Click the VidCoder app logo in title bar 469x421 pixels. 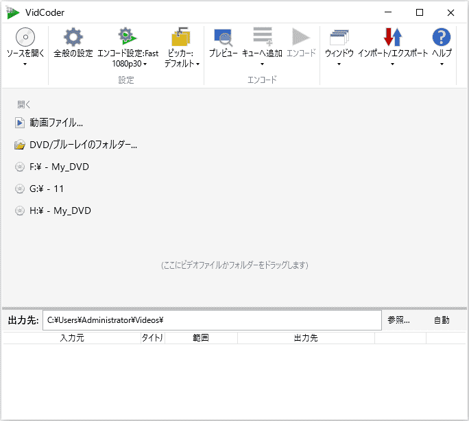(12, 12)
